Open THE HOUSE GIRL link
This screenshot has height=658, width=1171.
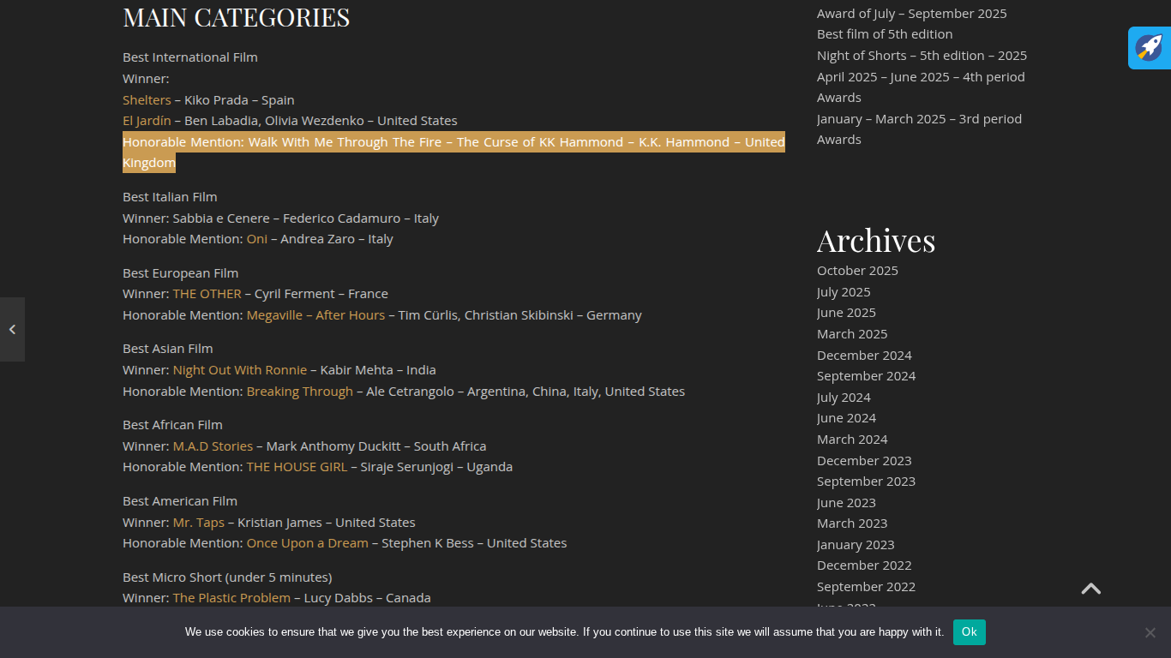[x=297, y=467]
